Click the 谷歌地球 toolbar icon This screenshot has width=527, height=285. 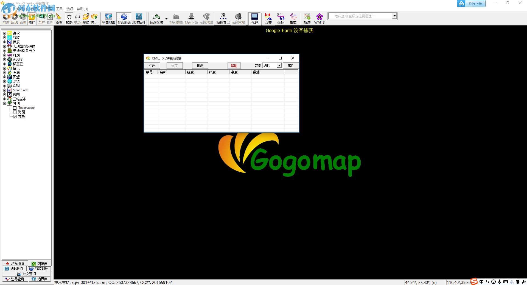point(124,19)
